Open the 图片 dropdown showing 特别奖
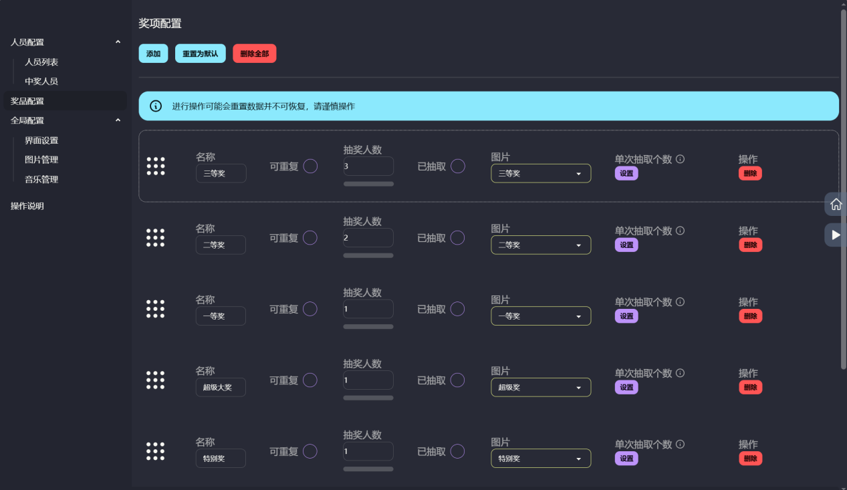The width and height of the screenshot is (847, 490). click(541, 459)
